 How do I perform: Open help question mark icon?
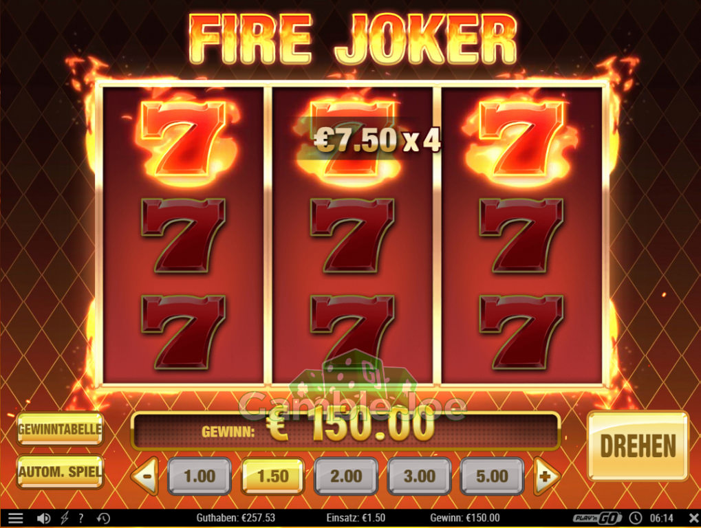[81, 518]
